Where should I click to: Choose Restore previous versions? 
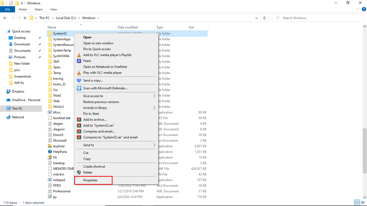[116, 102]
